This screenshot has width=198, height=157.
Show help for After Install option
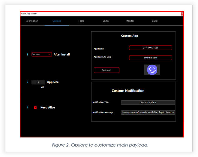click(28, 54)
